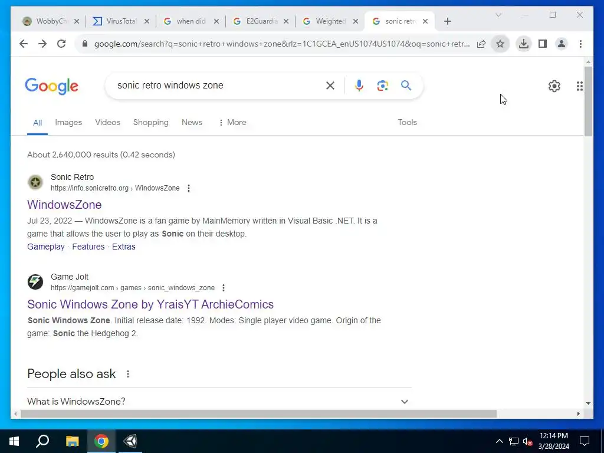This screenshot has height=453, width=604.
Task: Show hidden system tray icons
Action: [x=499, y=441]
